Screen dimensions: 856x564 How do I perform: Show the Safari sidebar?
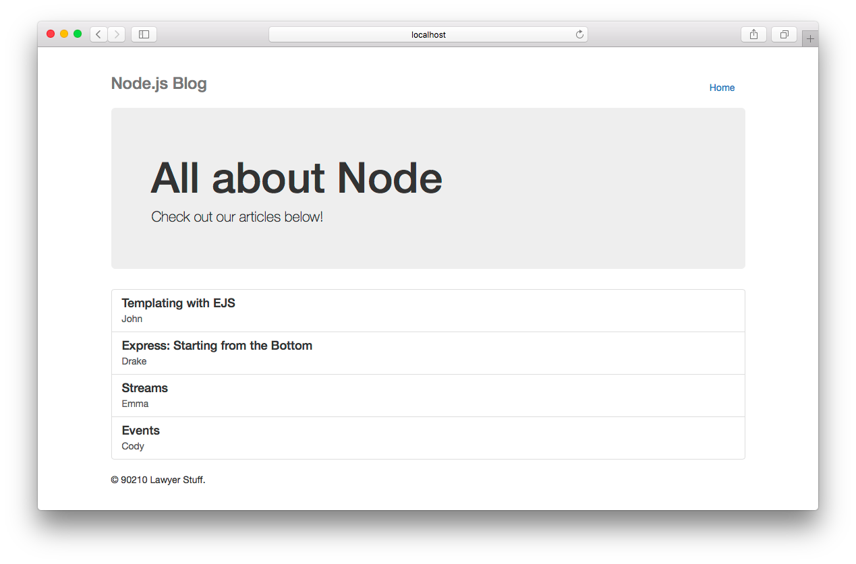[144, 34]
